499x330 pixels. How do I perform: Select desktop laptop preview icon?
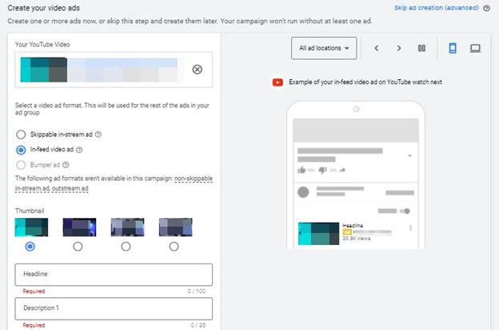click(x=475, y=49)
